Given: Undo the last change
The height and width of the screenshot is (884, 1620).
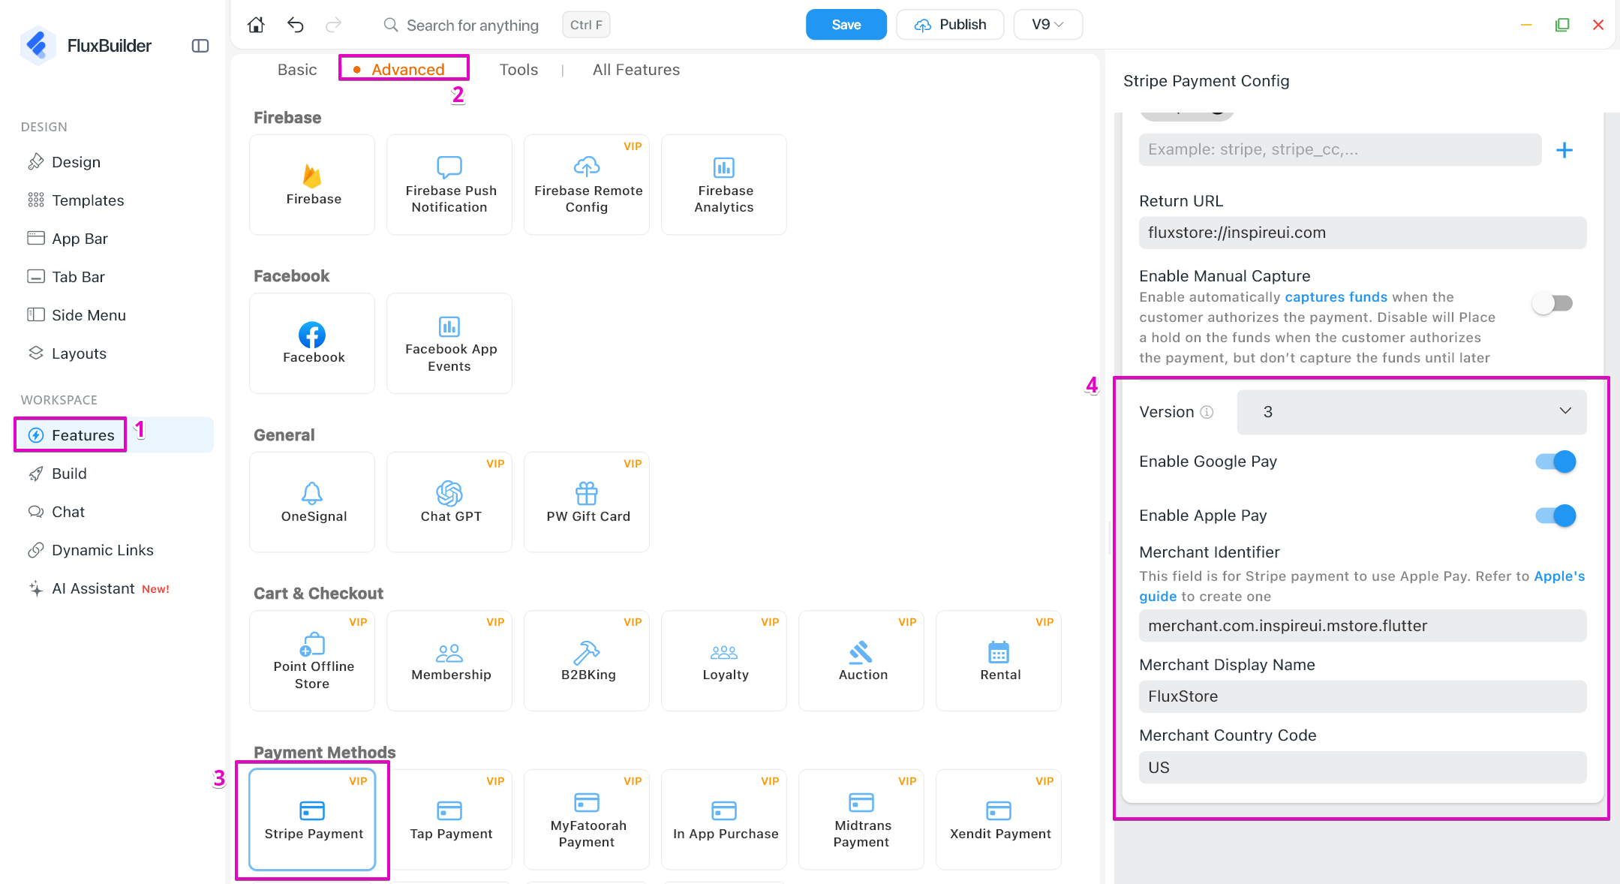Looking at the screenshot, I should coord(296,25).
